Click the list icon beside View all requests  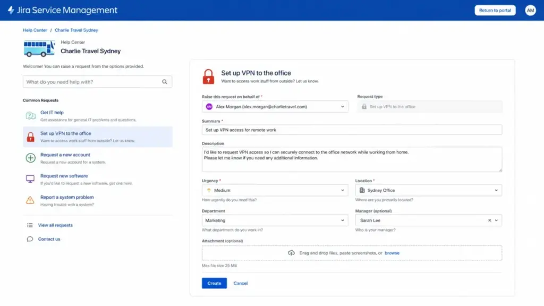click(30, 225)
